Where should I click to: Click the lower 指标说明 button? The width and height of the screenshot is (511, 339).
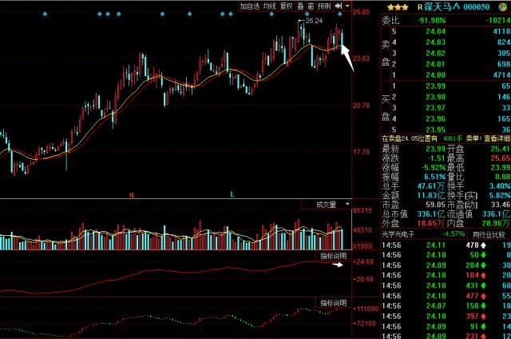(x=333, y=303)
